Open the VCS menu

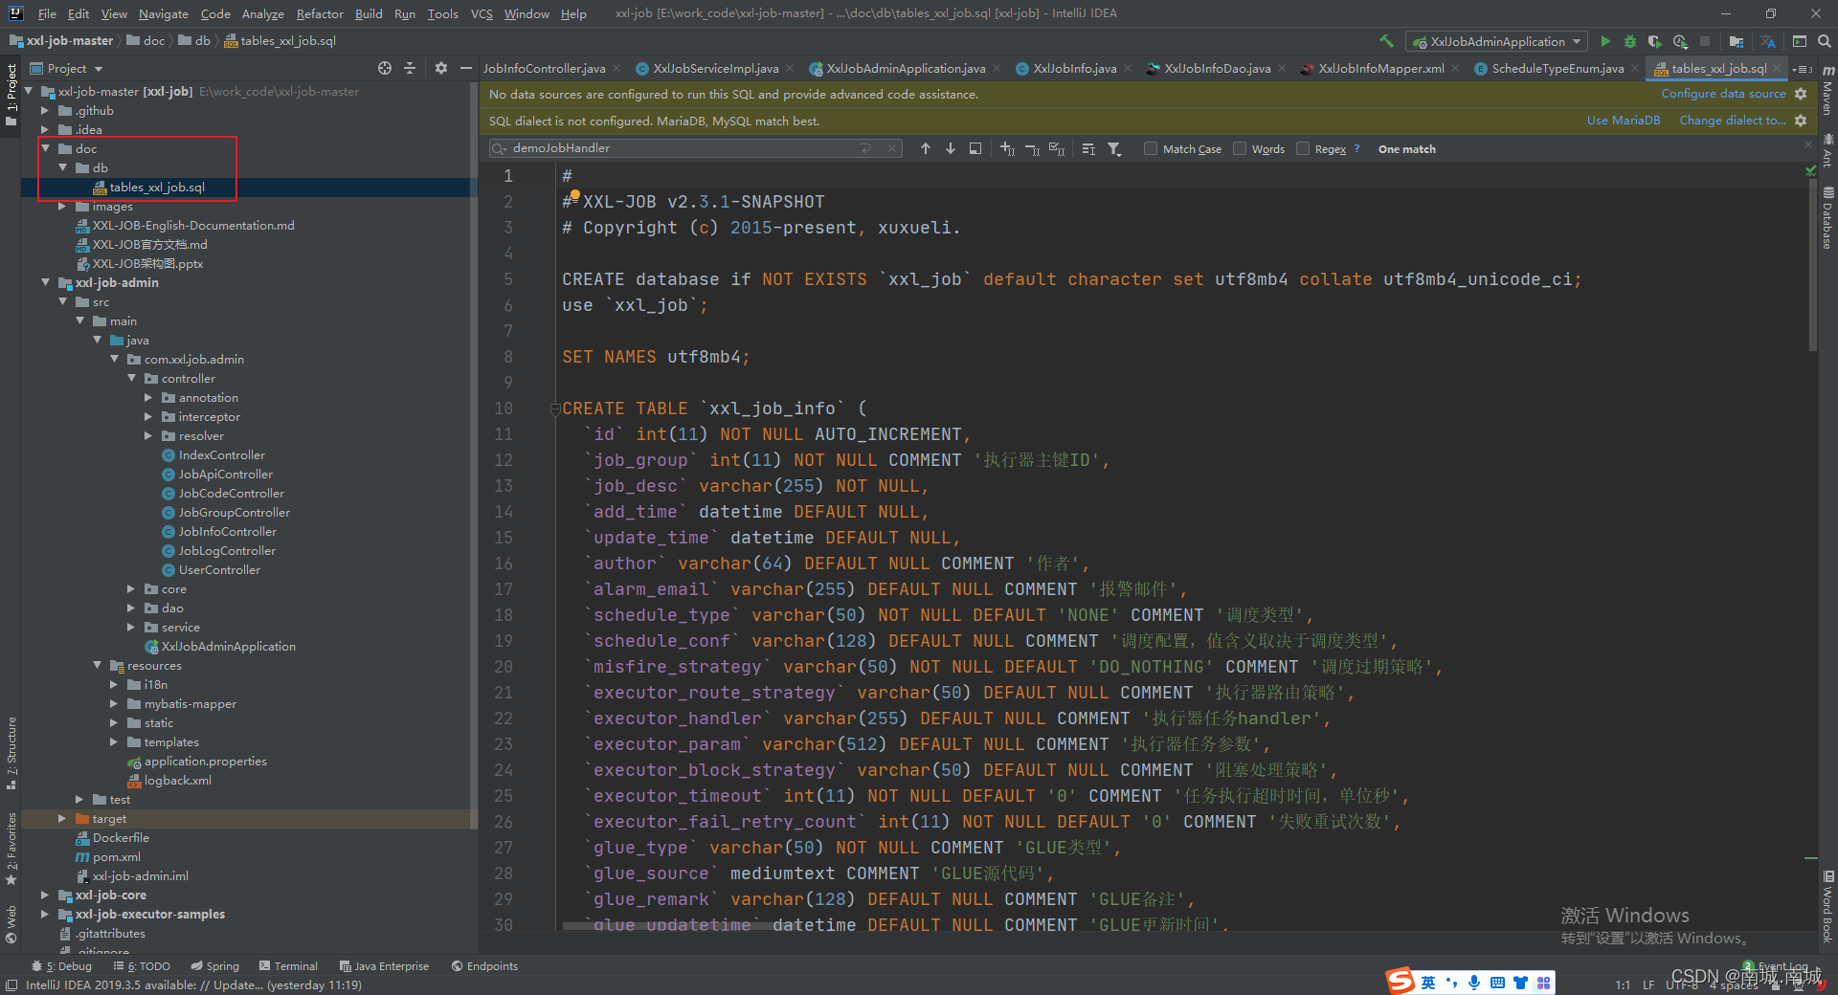coord(482,13)
